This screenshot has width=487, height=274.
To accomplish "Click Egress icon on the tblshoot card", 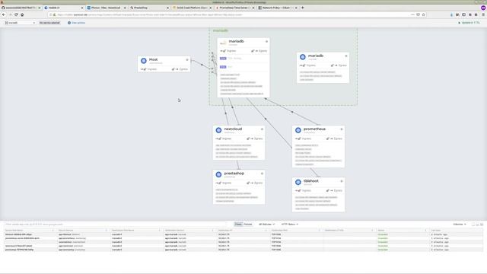I will [x=329, y=190].
